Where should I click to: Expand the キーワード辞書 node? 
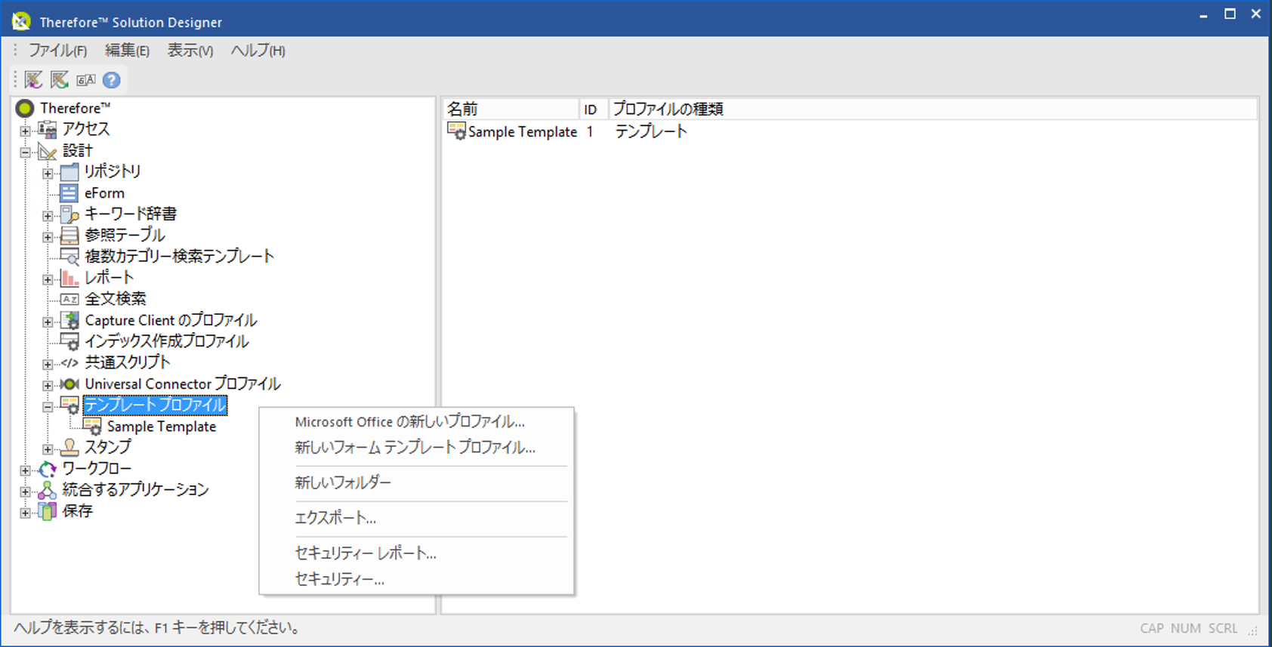[x=48, y=216]
